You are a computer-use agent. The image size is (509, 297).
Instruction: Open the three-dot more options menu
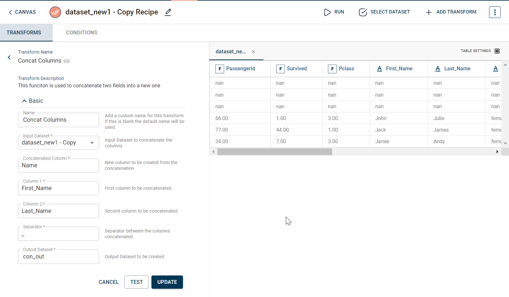pyautogui.click(x=495, y=12)
